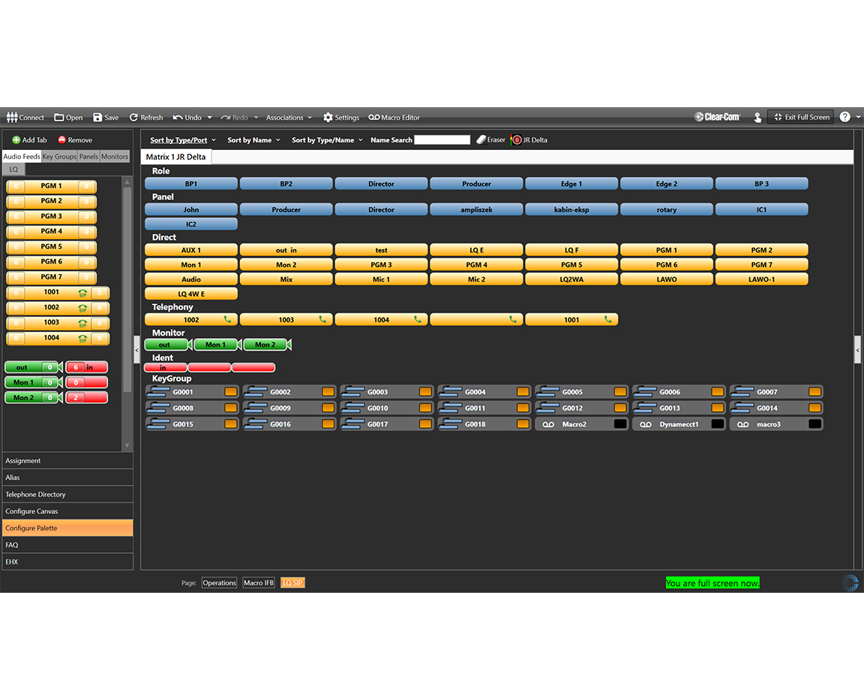
Task: Expand the Associations dropdown menu
Action: coord(289,118)
